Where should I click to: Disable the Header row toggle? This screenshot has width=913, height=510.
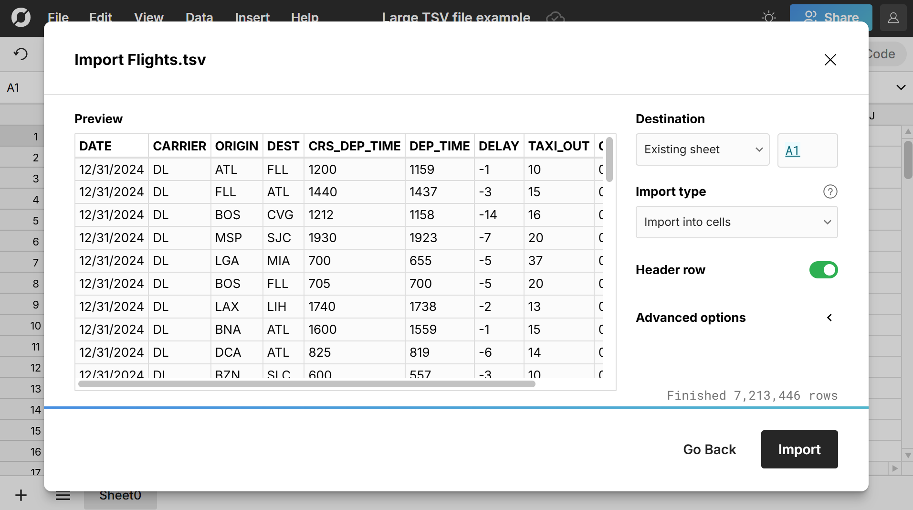(823, 270)
